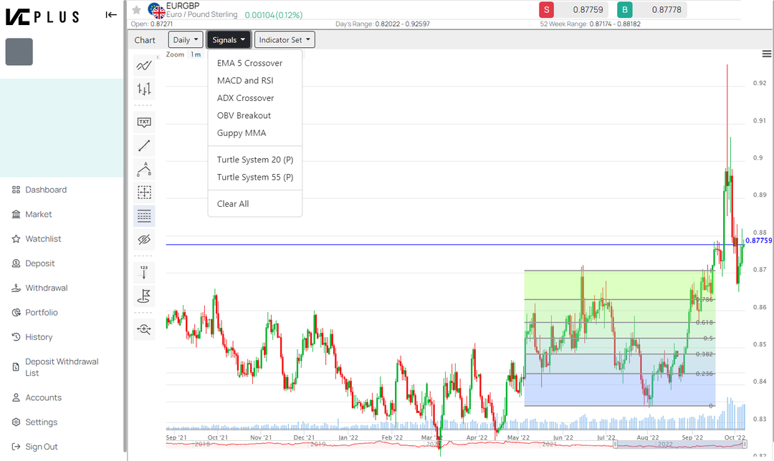Image resolution: width=774 pixels, height=461 pixels.
Task: Click the bar chart indicators tool
Action: point(144,89)
